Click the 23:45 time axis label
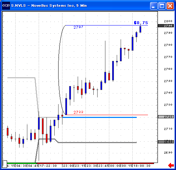 pos(104,166)
